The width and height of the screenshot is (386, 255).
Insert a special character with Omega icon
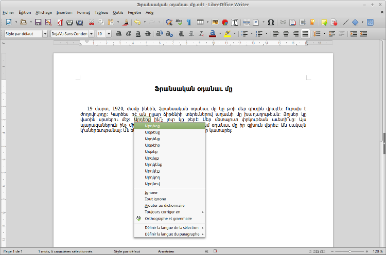coord(271,23)
